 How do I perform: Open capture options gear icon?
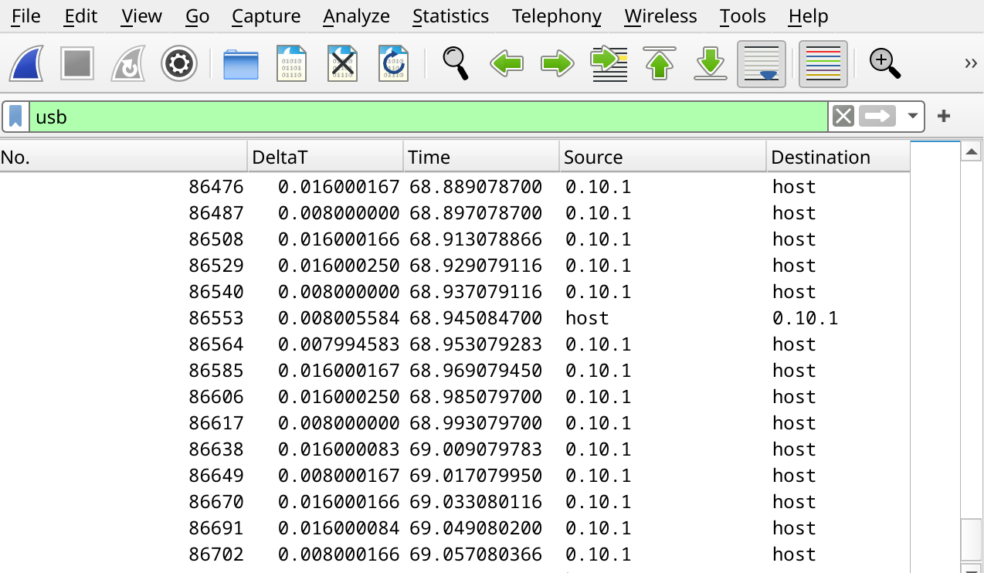pos(179,64)
